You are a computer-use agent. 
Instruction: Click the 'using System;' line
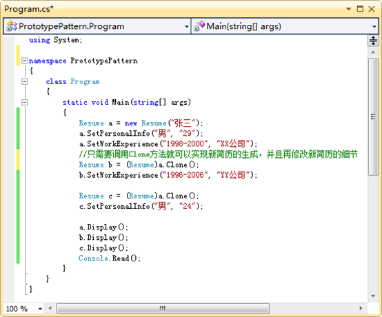56,40
